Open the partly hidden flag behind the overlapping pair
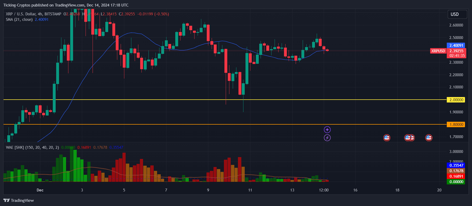This screenshot has width=472, height=206. 413,138
